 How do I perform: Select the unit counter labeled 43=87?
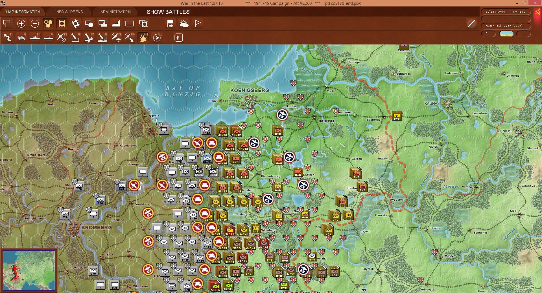(222, 188)
